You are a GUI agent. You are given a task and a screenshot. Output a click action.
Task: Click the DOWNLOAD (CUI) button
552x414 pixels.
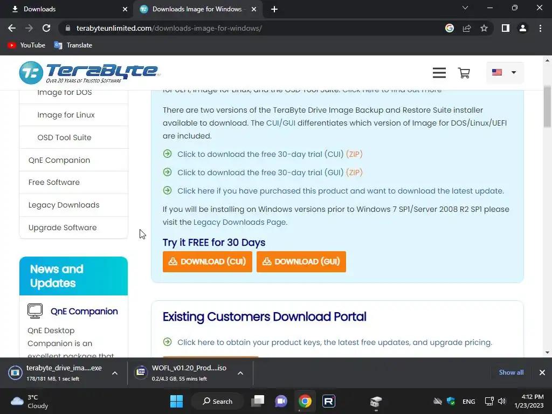pyautogui.click(x=208, y=261)
